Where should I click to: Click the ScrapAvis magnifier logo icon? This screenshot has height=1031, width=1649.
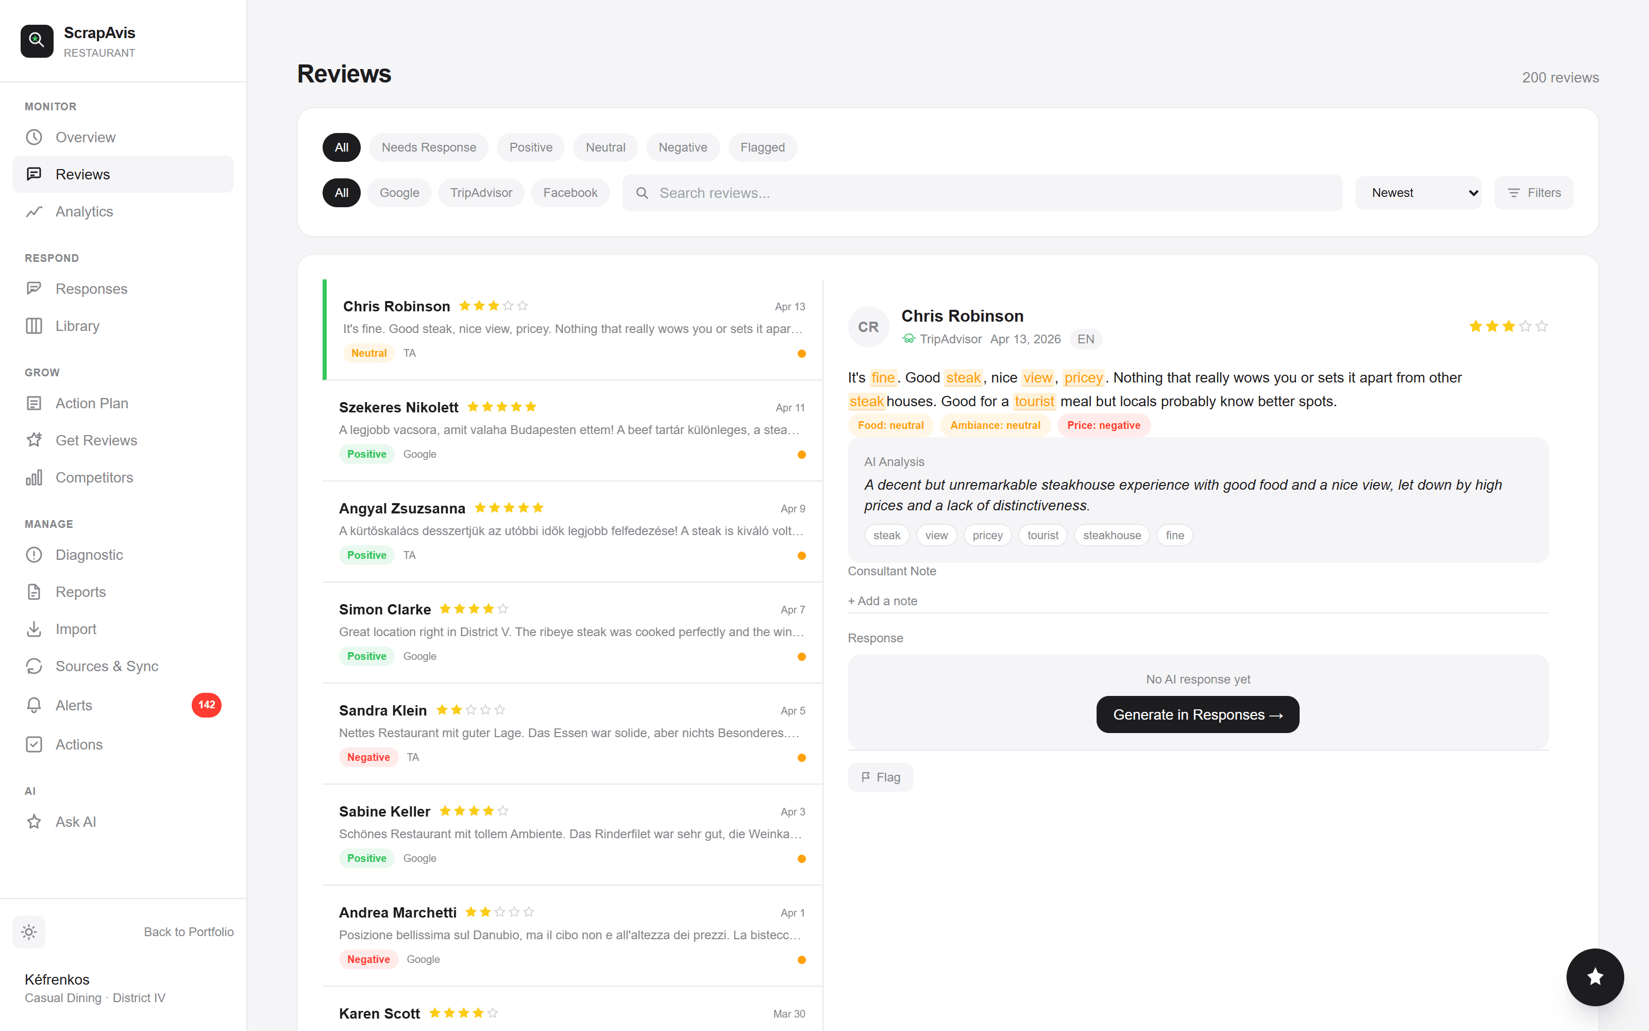tap(37, 41)
